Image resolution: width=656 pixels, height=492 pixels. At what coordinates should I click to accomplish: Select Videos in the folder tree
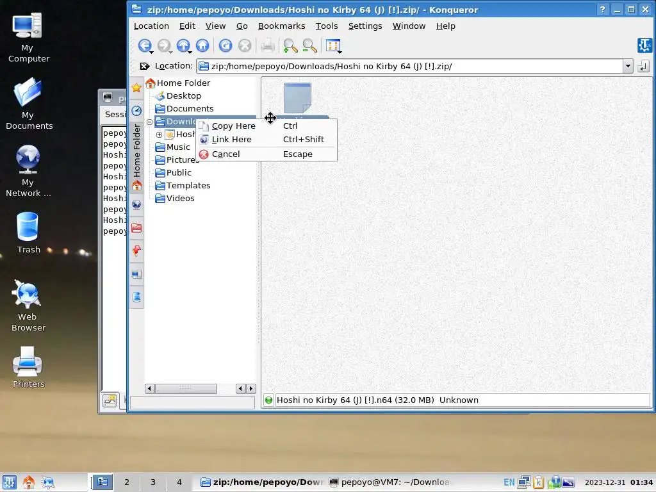coord(180,199)
